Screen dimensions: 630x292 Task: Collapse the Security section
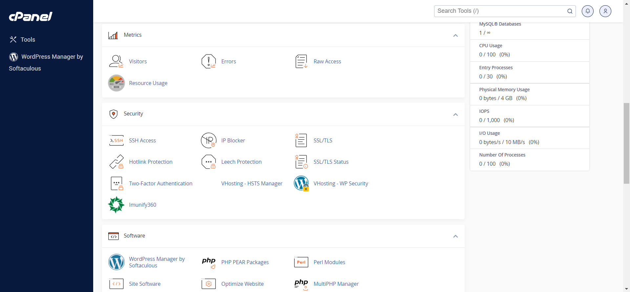coord(455,115)
